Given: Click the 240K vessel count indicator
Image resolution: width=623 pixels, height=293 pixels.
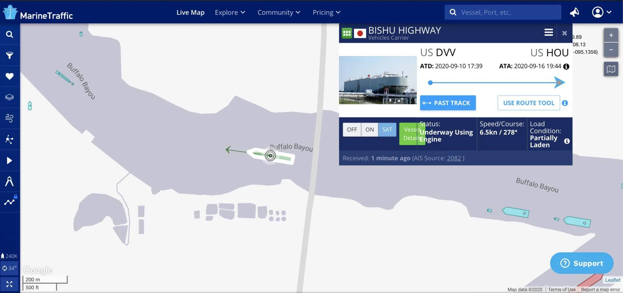Looking at the screenshot, I should tap(10, 256).
